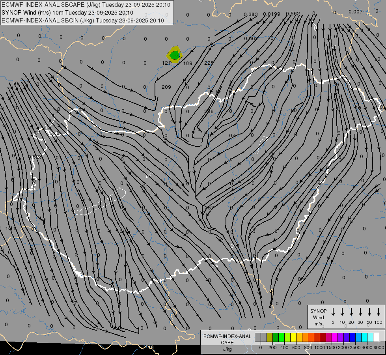The height and width of the screenshot is (355, 386).
Task: Click the 4000 tick label in CAPE legend
Action: tap(367, 348)
